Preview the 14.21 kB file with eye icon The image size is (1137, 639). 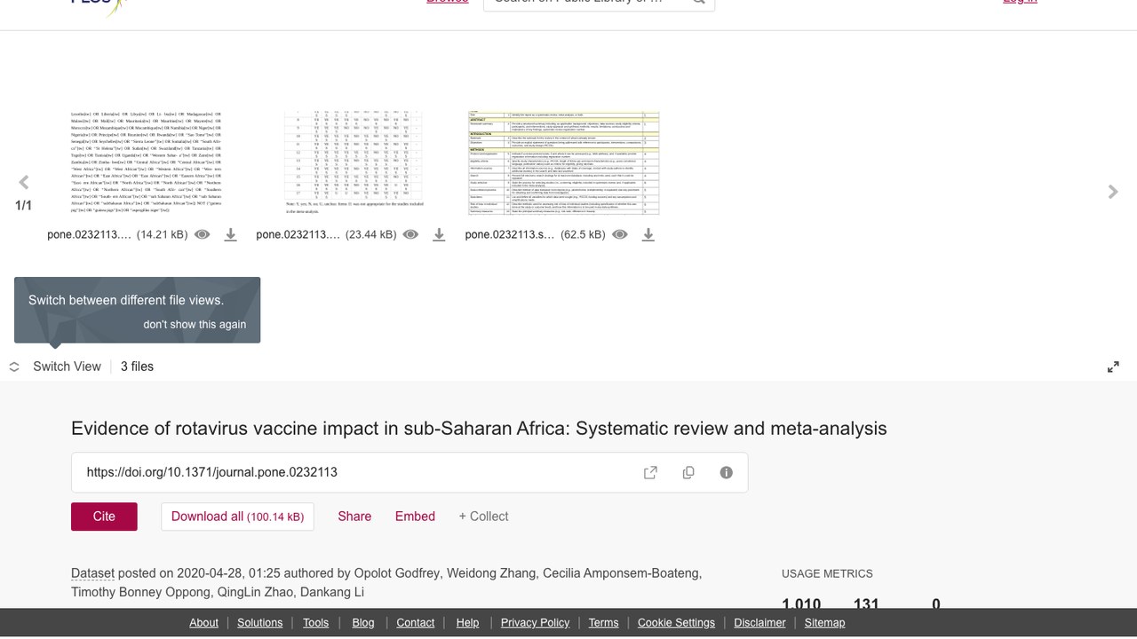pos(203,234)
